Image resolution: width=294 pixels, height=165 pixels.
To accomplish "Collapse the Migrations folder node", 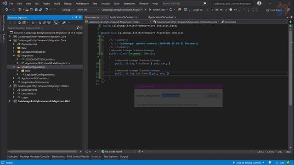I will [x=14, y=55].
